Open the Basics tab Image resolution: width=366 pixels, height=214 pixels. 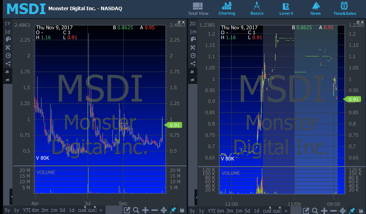click(x=257, y=8)
